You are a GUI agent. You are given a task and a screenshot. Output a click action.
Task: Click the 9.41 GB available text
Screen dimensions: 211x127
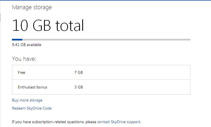26,45
